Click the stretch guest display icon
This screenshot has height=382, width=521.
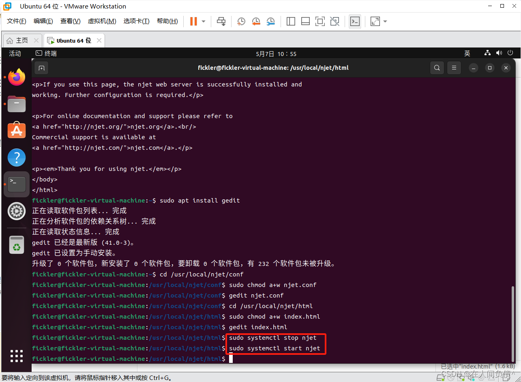375,22
